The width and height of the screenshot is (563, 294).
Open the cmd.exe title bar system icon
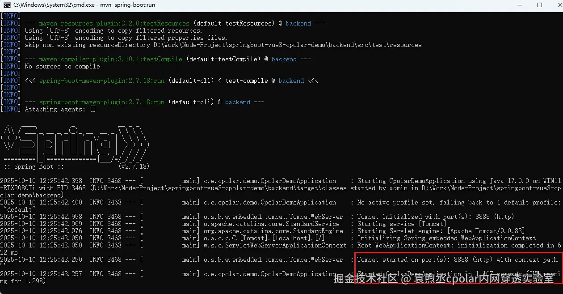tap(7, 5)
